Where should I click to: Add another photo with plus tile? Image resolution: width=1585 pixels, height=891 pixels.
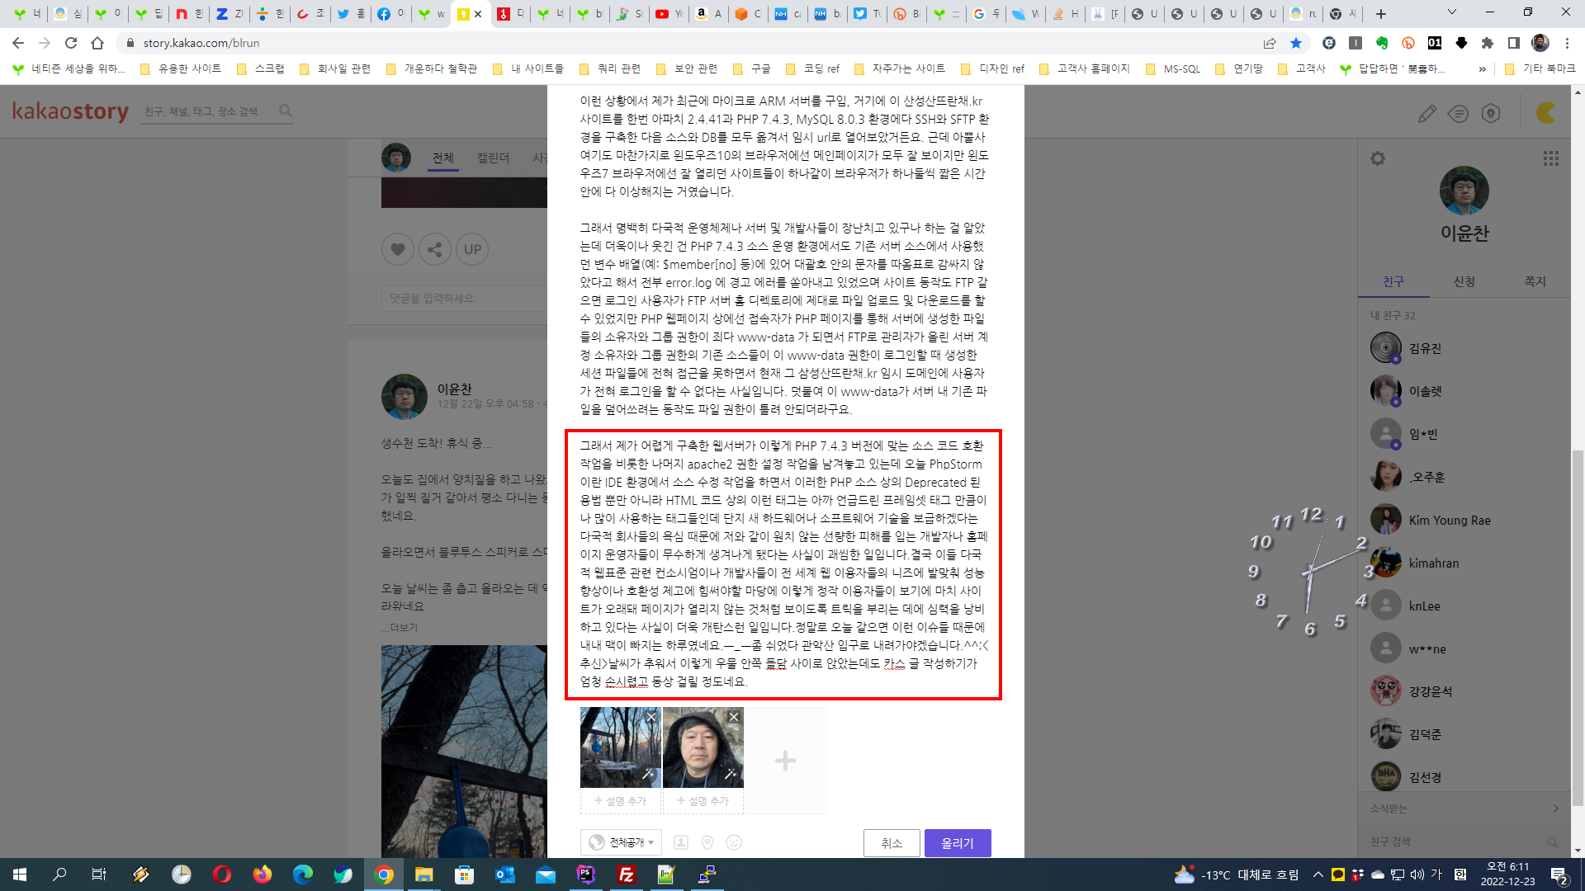click(x=785, y=760)
